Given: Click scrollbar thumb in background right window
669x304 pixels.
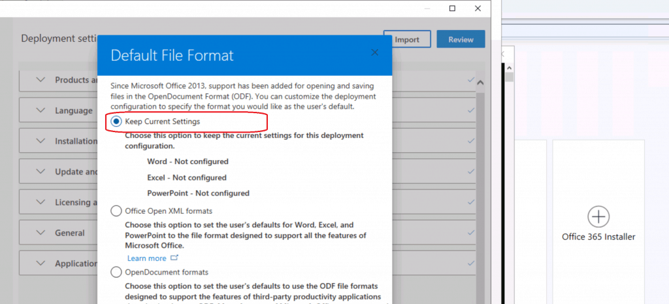Looking at the screenshot, I should [x=509, y=77].
